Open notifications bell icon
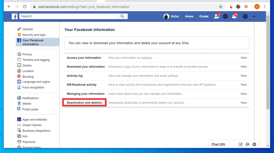274x153 pixels. pyautogui.click(x=234, y=16)
